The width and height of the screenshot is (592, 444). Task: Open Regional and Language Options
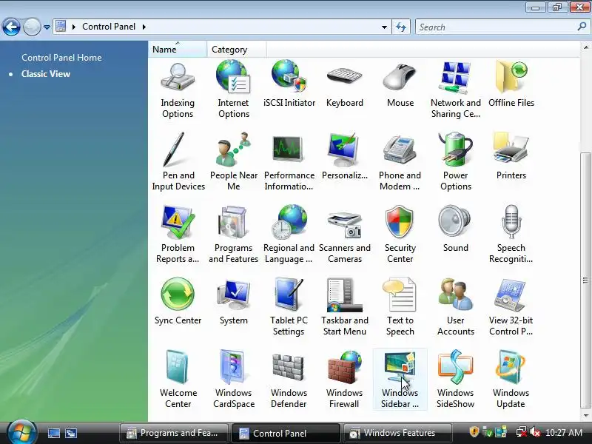coord(289,234)
